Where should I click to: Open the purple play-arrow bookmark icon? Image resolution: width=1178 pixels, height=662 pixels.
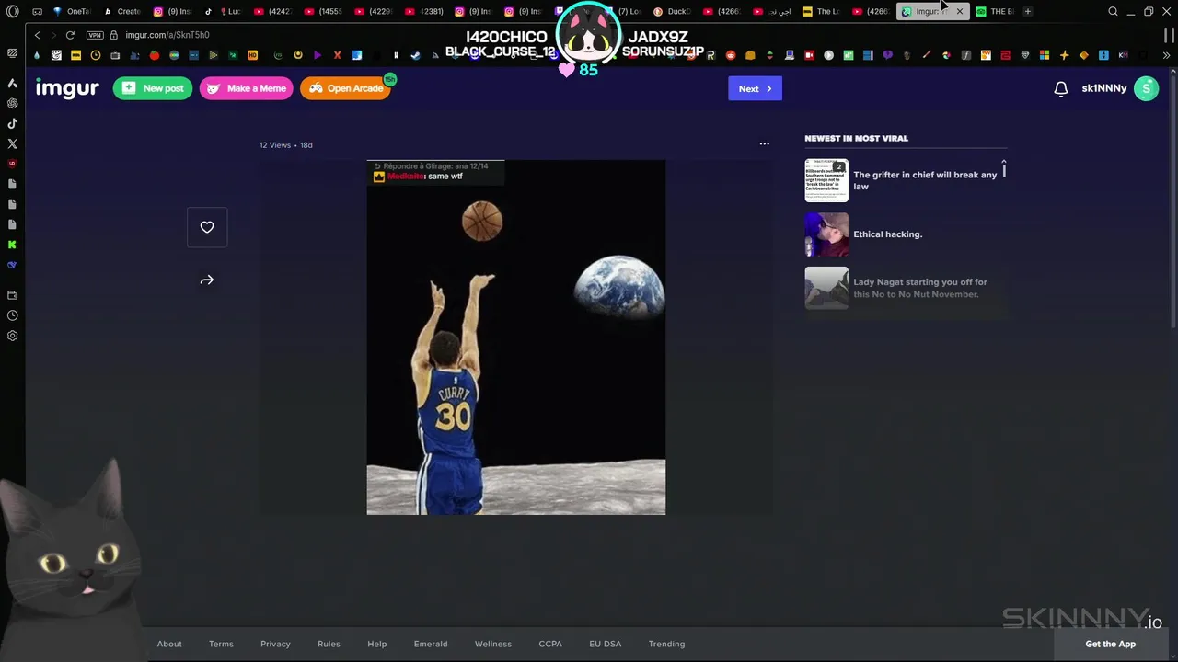pyautogui.click(x=318, y=55)
